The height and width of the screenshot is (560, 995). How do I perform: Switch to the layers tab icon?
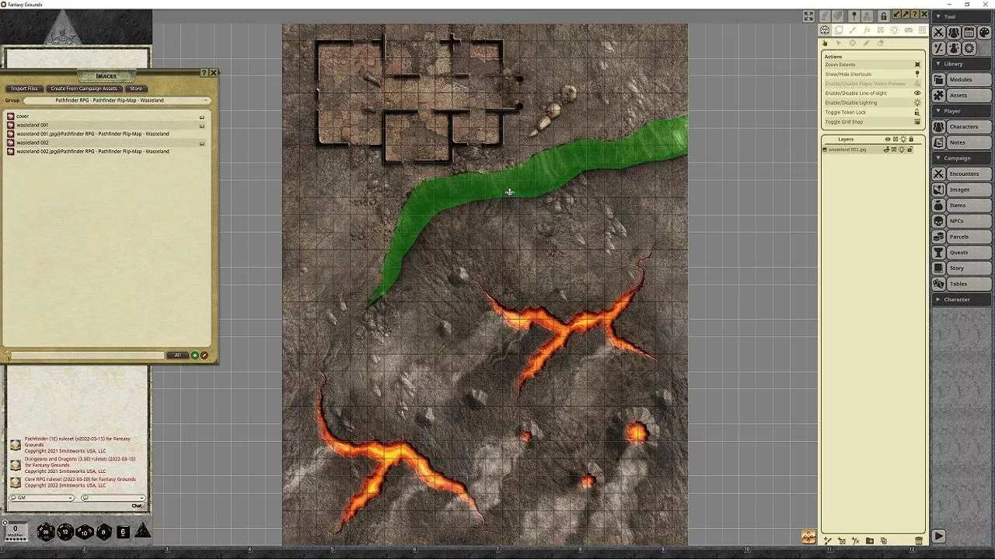(x=839, y=30)
